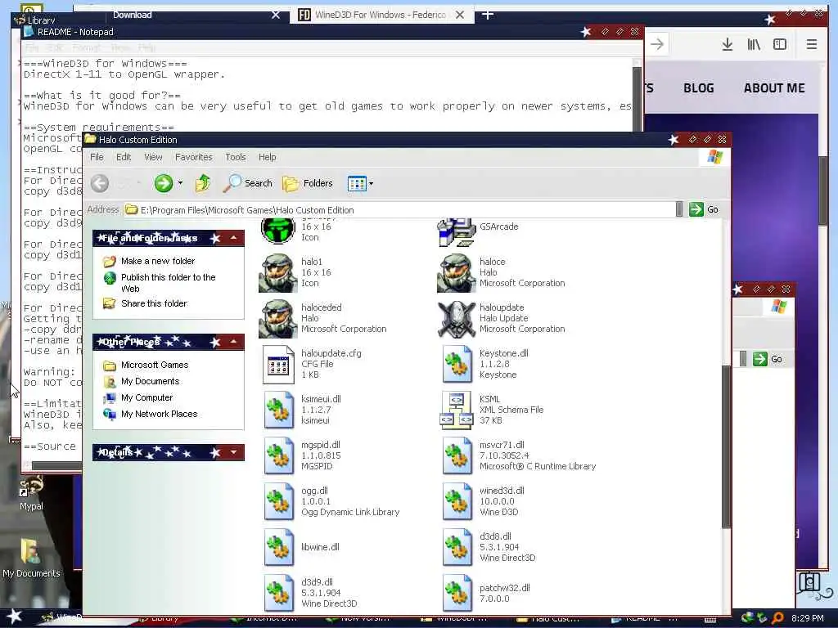838x628 pixels.
Task: Open the File menu in explorer
Action: click(97, 157)
